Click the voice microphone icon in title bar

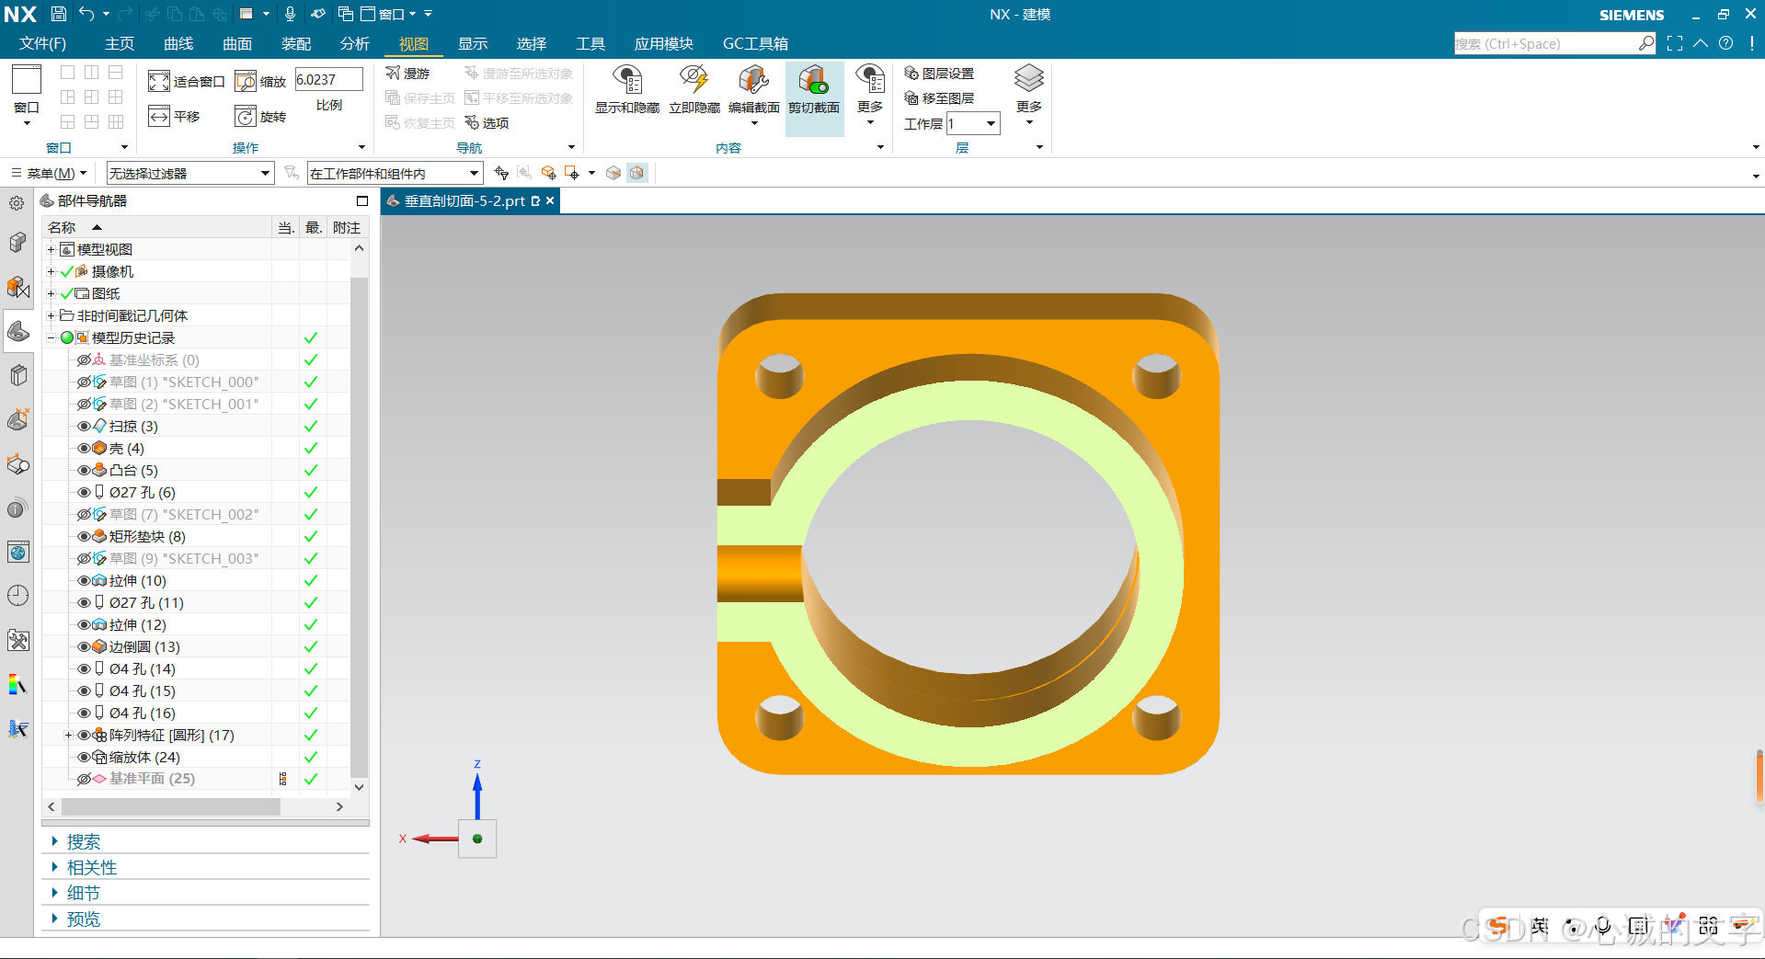[290, 14]
